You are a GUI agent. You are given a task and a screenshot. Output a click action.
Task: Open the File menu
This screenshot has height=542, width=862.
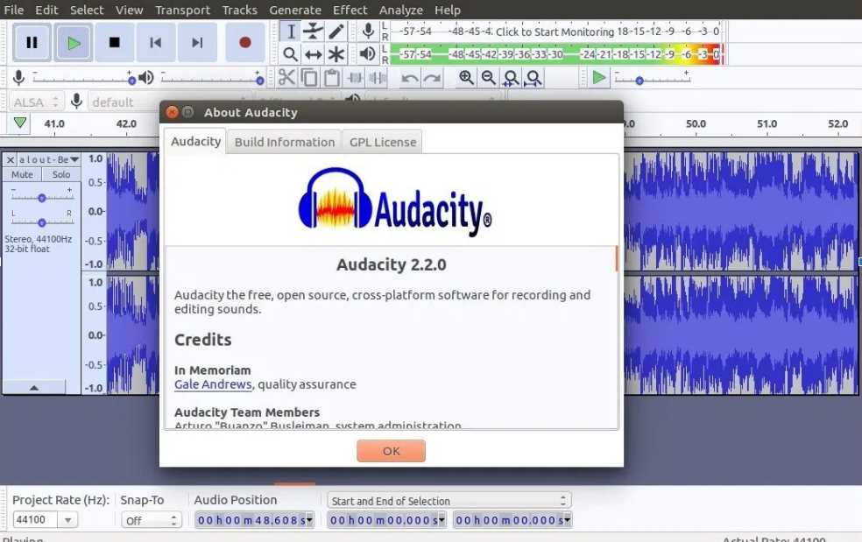pyautogui.click(x=14, y=10)
